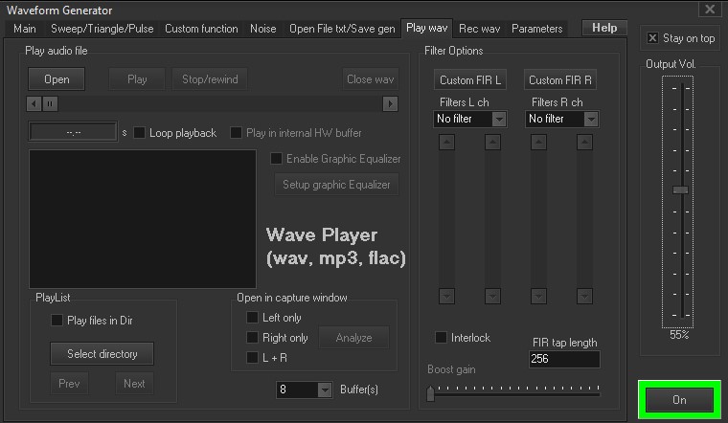
Task: Open the Open File txt/Save gen tab
Action: tap(342, 29)
